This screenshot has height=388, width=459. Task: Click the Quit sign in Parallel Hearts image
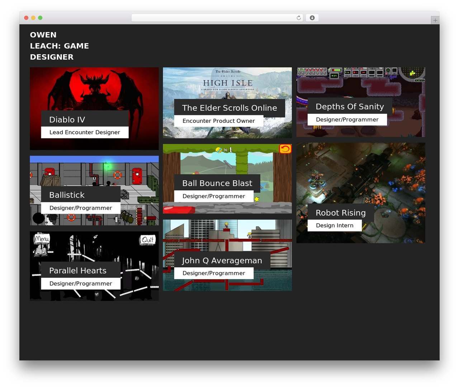(148, 240)
